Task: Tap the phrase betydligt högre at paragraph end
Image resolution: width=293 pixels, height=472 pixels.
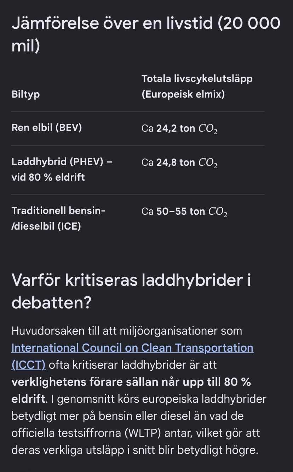Action: (218, 450)
